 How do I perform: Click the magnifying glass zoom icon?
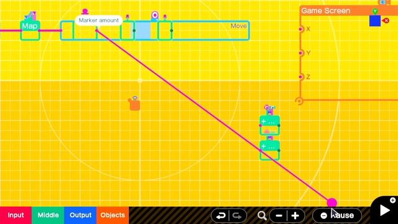click(262, 216)
